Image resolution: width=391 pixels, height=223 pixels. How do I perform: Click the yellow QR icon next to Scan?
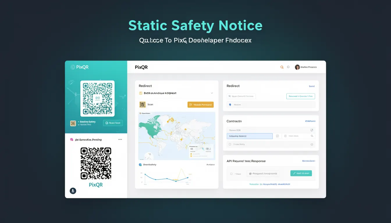(x=142, y=105)
